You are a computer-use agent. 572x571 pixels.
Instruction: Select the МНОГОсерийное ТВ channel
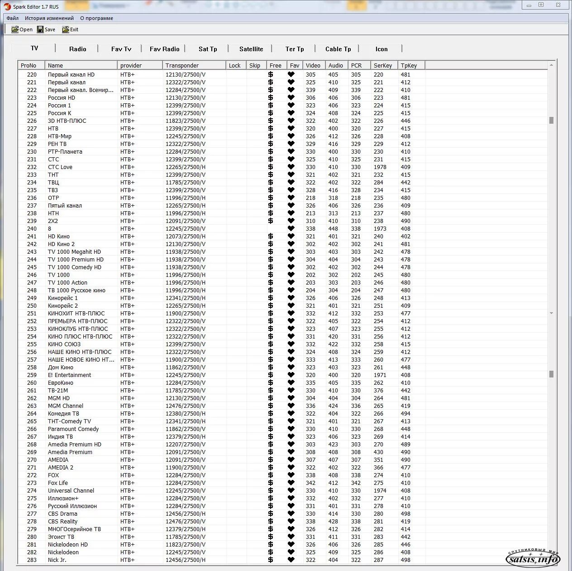coord(74,529)
